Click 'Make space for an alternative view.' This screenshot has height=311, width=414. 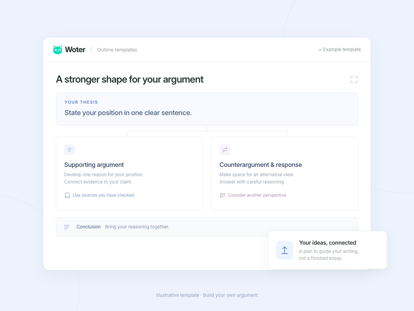(x=257, y=175)
